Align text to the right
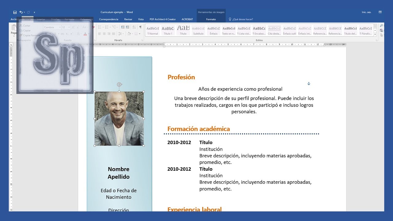Viewport: 393px width, 221px height. (x=109, y=34)
